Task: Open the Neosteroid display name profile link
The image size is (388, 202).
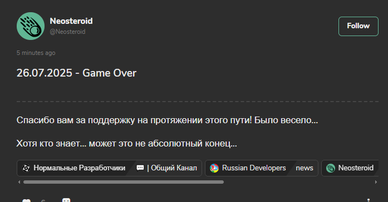Action: click(x=71, y=21)
